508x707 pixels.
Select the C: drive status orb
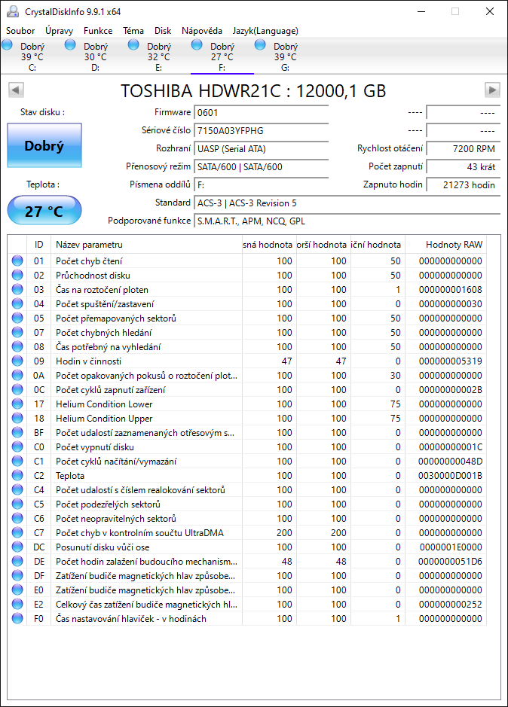8,44
